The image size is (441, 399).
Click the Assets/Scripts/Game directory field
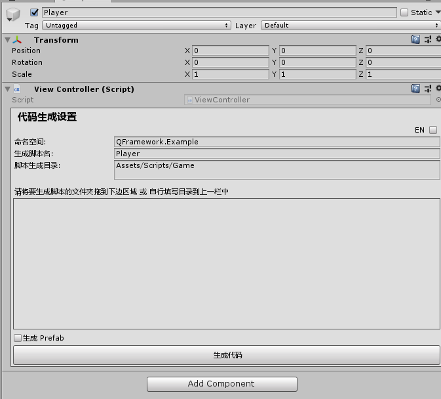277,170
